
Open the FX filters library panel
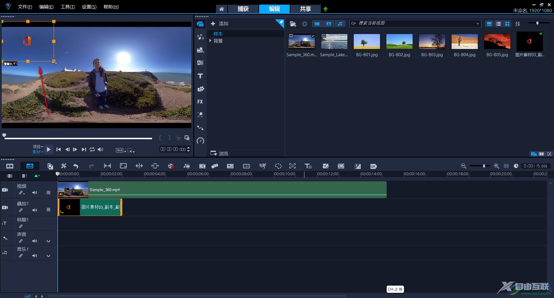[200, 102]
